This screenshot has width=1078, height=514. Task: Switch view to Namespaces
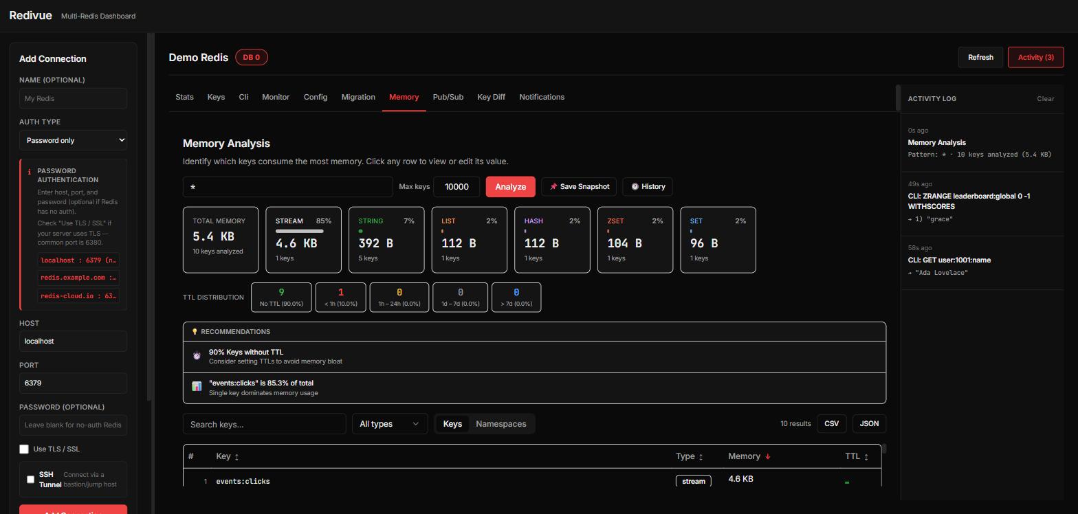click(x=500, y=424)
